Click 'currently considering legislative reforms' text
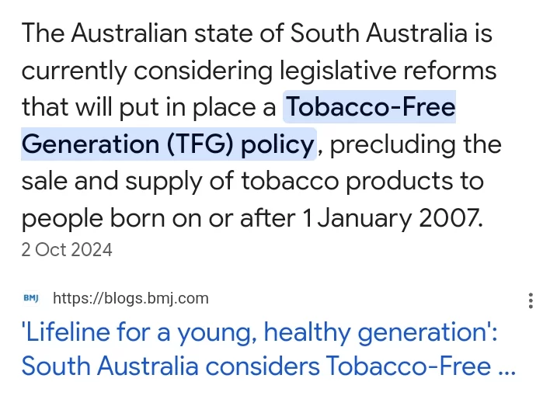The height and width of the screenshot is (406, 550). pyautogui.click(x=259, y=71)
